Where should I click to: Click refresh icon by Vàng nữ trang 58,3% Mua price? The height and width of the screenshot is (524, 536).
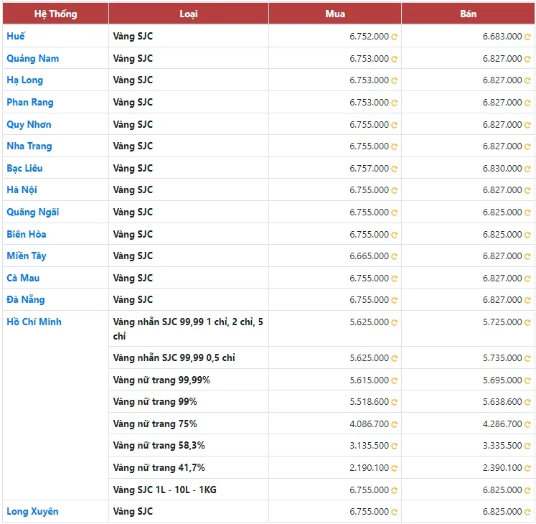(395, 446)
